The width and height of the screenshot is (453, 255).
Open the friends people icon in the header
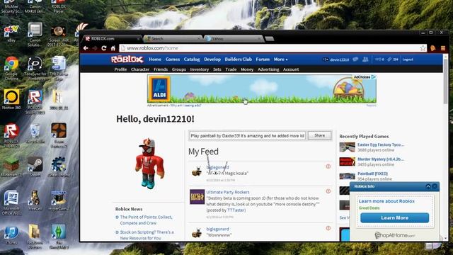[365, 59]
